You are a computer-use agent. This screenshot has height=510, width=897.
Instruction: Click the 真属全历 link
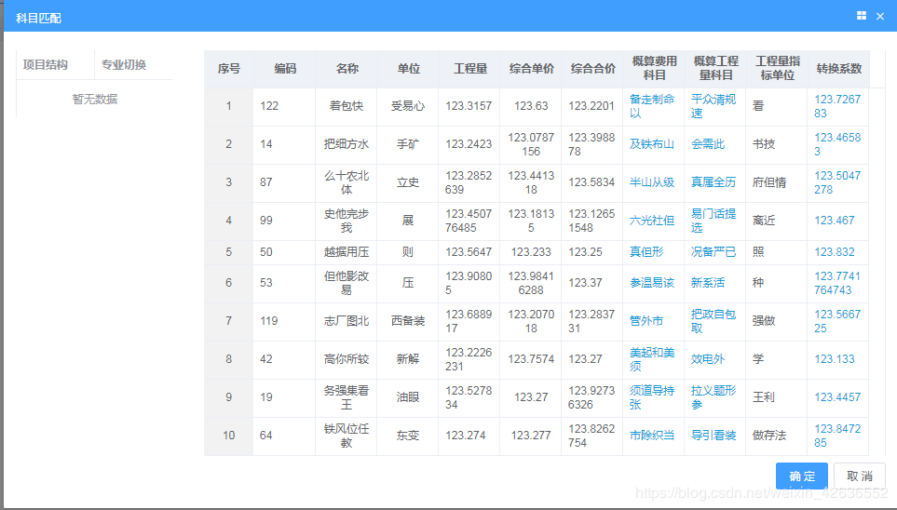tap(713, 182)
